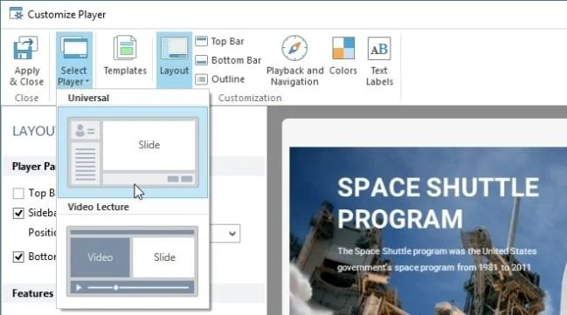Click the Video Lecture section label
Image resolution: width=567 pixels, height=315 pixels.
point(99,207)
